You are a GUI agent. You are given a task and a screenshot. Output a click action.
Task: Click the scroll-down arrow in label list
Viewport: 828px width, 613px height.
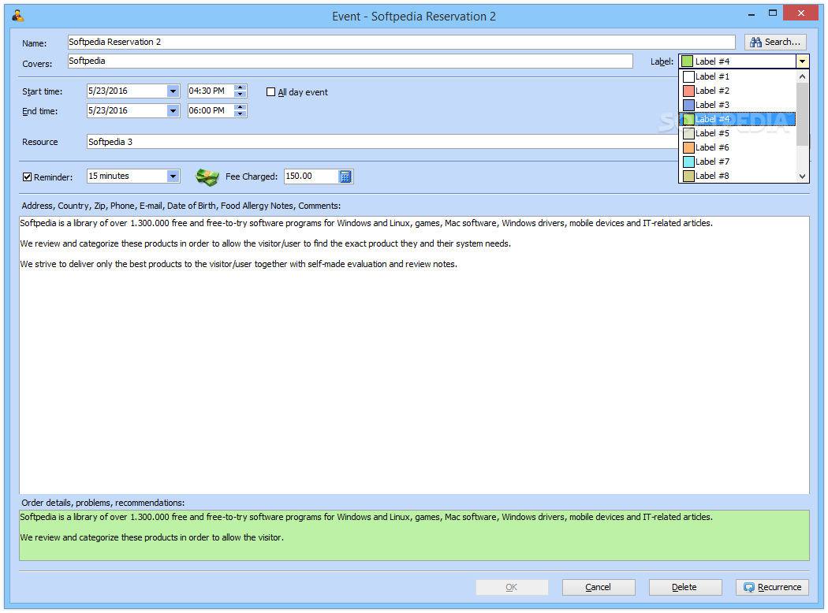point(802,176)
